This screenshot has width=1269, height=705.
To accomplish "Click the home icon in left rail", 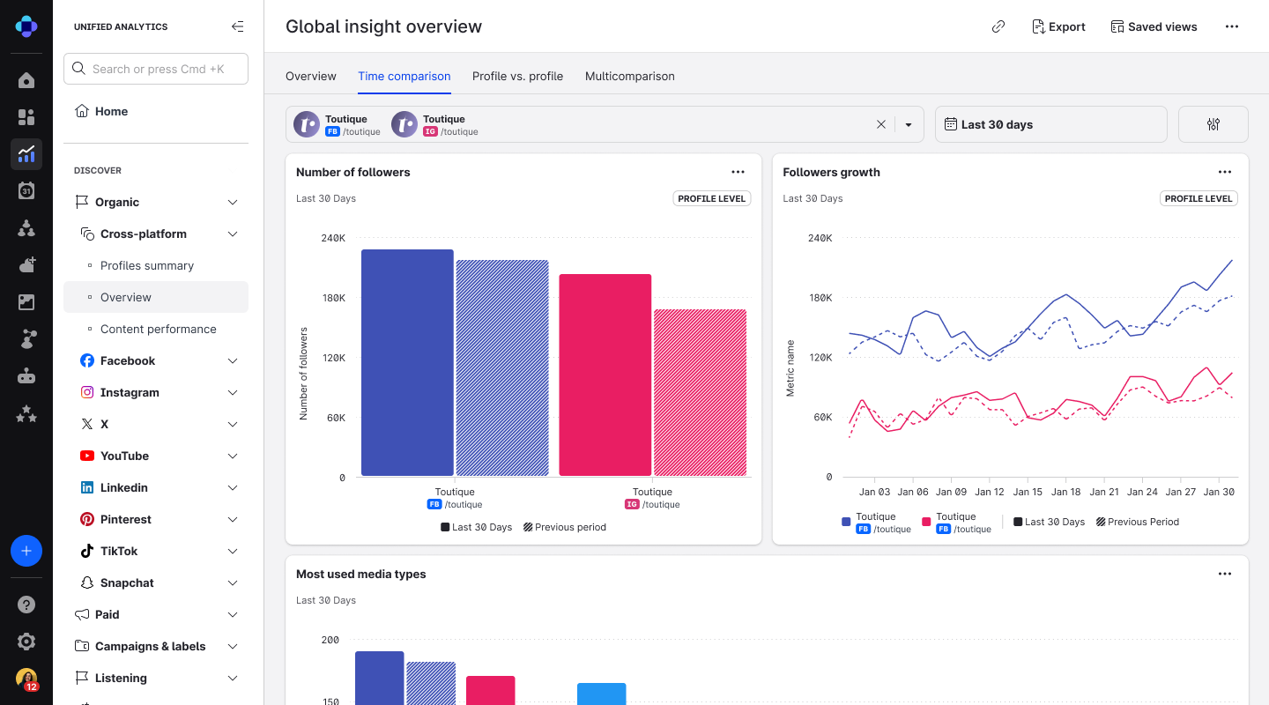I will [26, 80].
